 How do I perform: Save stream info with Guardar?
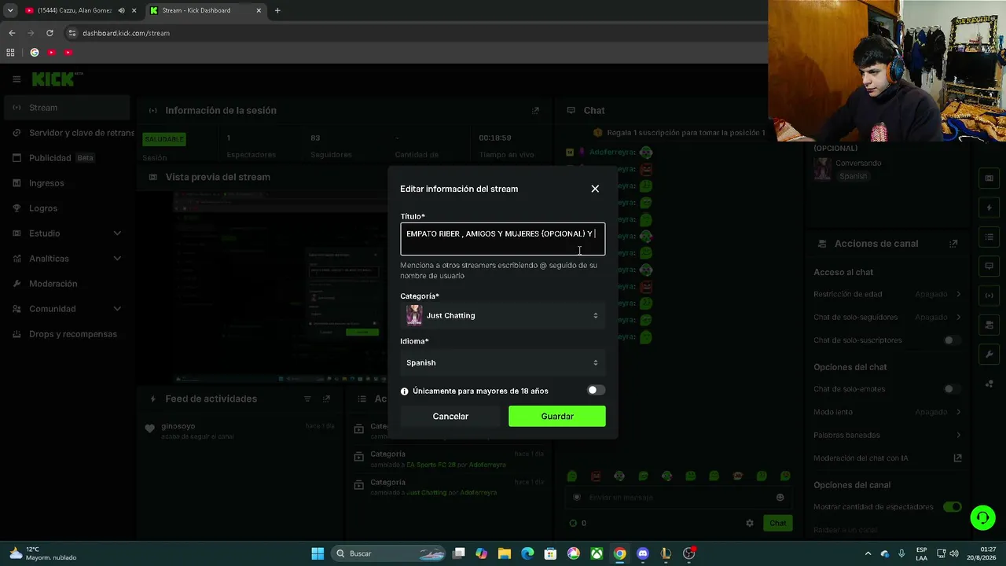[x=557, y=416]
